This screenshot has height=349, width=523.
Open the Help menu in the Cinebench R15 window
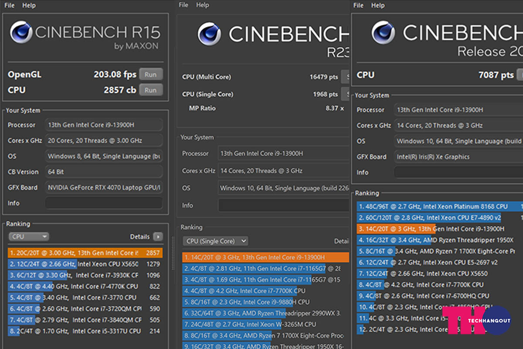click(x=29, y=6)
